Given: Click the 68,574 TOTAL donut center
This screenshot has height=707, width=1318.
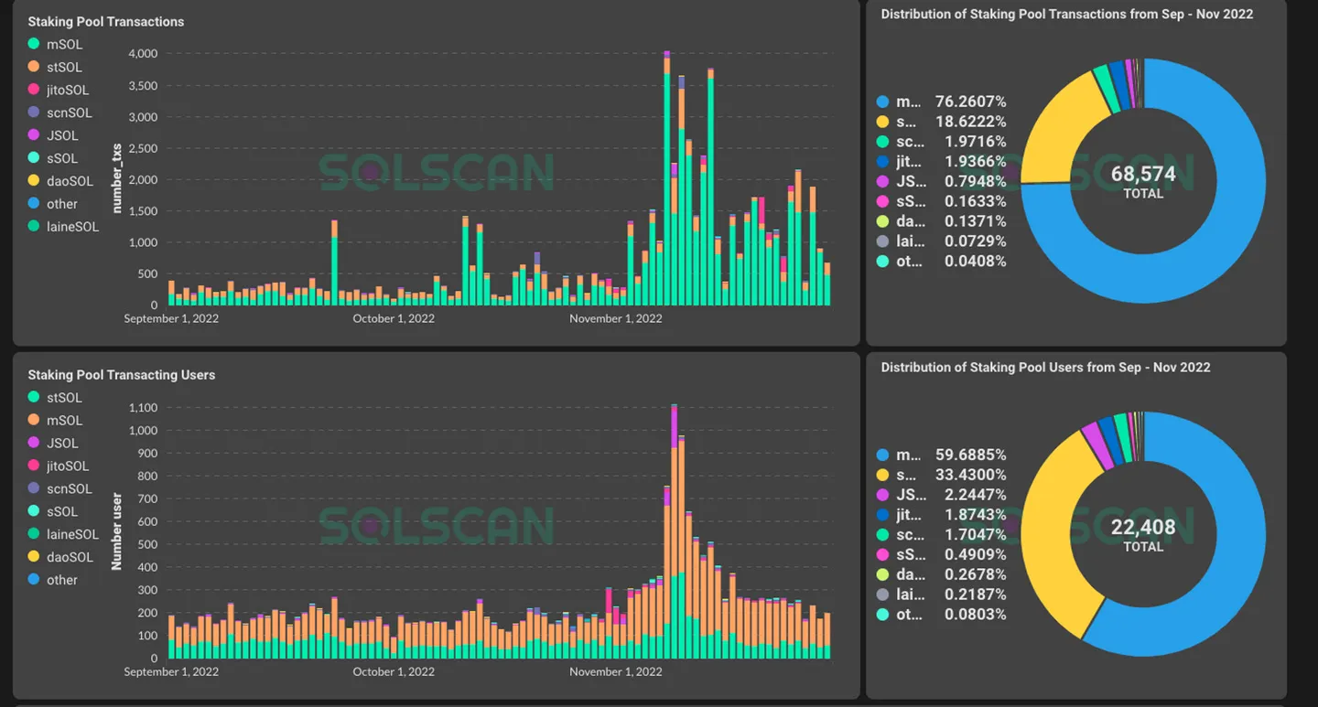Looking at the screenshot, I should point(1143,181).
